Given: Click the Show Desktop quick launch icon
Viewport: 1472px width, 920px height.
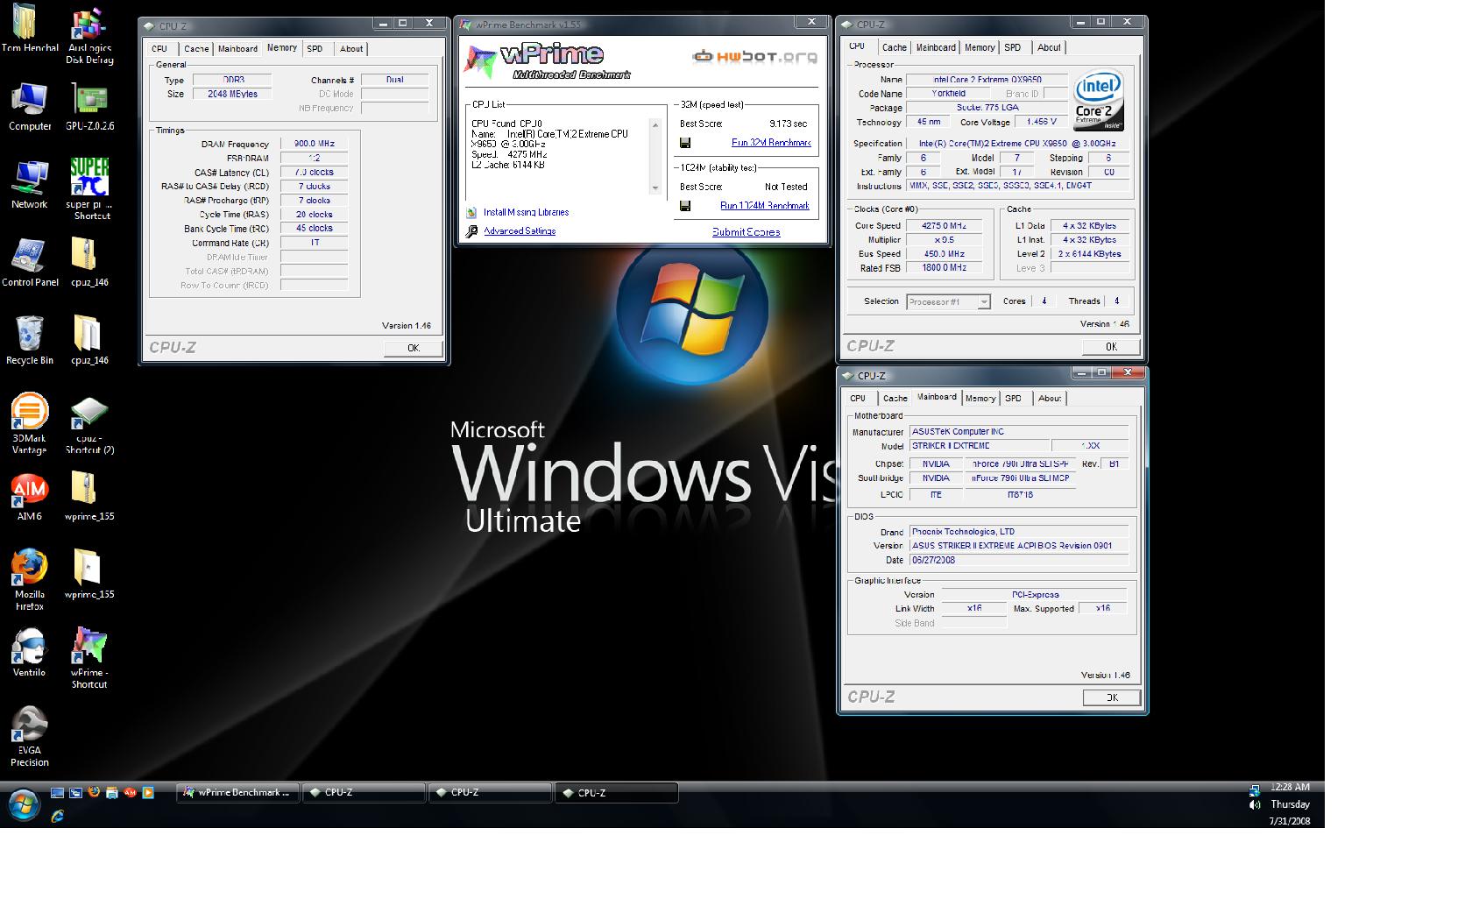Looking at the screenshot, I should pyautogui.click(x=57, y=793).
